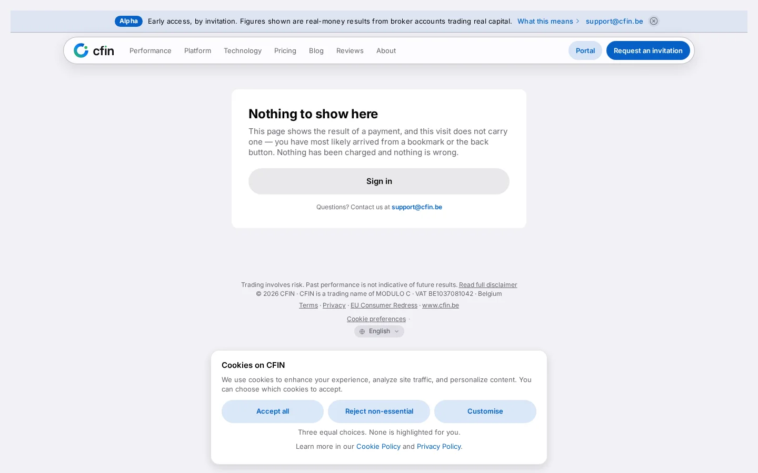
Task: Click the Alpha badge in the banner
Action: [128, 21]
